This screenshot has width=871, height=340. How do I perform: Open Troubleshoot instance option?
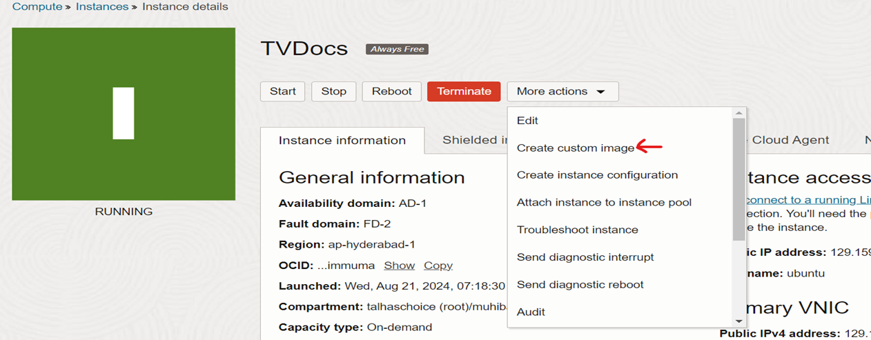pos(577,230)
